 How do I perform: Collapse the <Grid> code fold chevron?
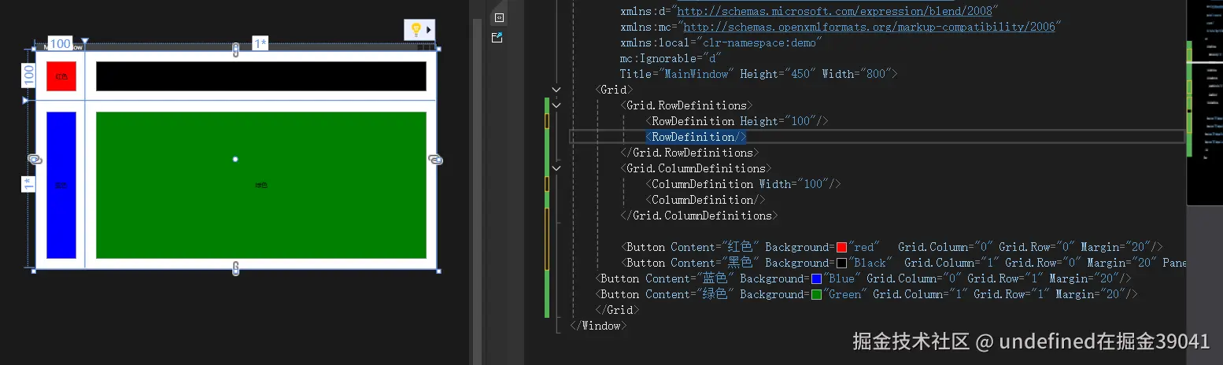coord(556,90)
